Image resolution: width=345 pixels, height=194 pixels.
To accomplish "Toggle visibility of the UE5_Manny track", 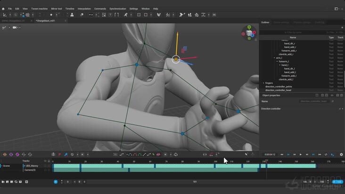I will coord(45,166).
